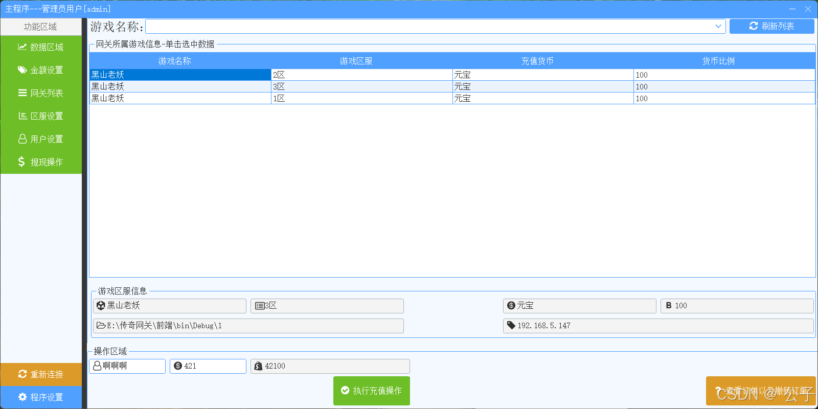Click the list icon beside 网关列表
The width and height of the screenshot is (818, 409).
pos(22,93)
